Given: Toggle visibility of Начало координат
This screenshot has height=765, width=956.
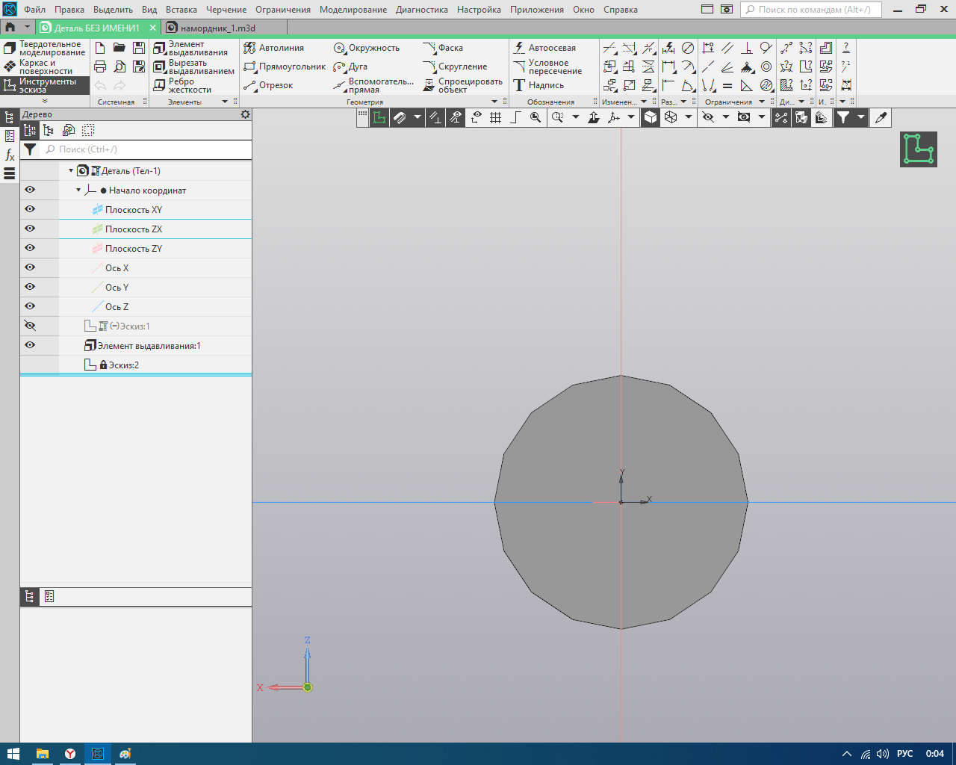Looking at the screenshot, I should coord(30,190).
